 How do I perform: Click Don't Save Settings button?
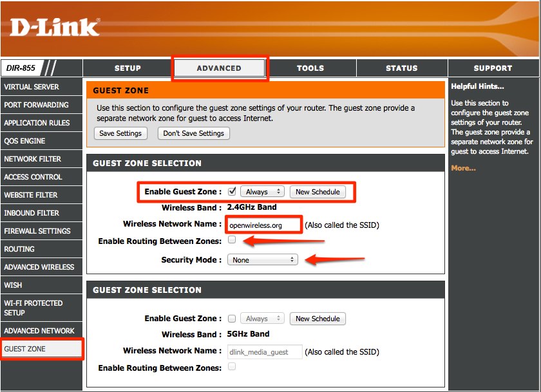[194, 133]
